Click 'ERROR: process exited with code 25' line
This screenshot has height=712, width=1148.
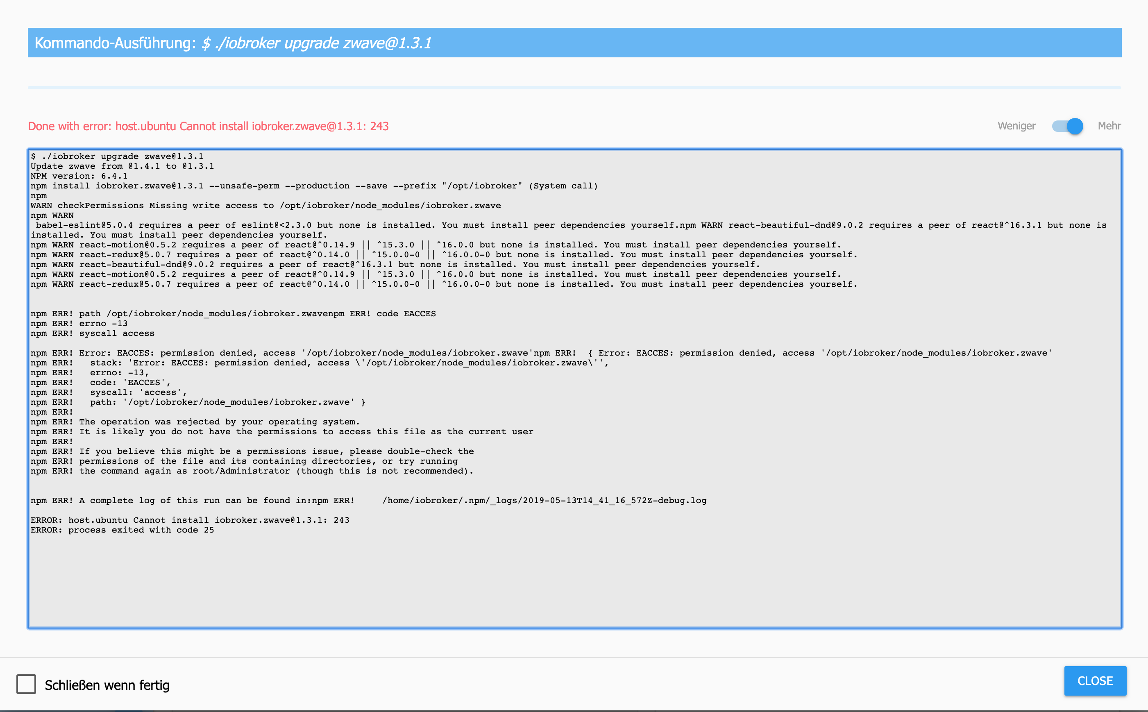(x=122, y=530)
